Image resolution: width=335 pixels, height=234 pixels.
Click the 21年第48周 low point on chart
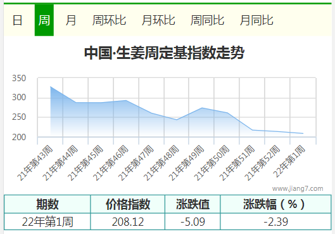[177, 120]
